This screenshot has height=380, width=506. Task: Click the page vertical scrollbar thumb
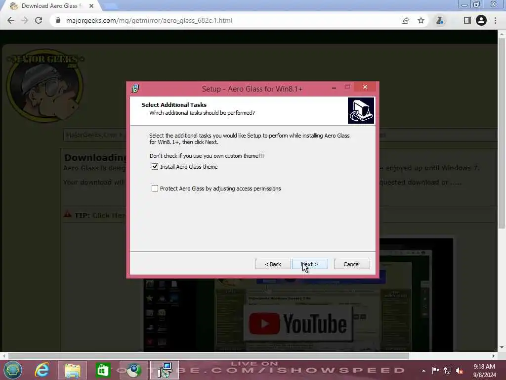tap(502, 133)
